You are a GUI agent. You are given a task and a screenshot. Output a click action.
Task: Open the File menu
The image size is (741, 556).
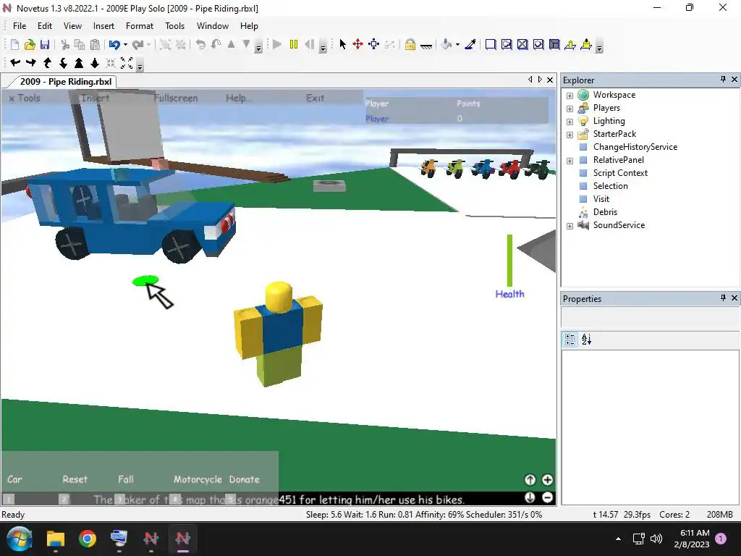(x=20, y=26)
